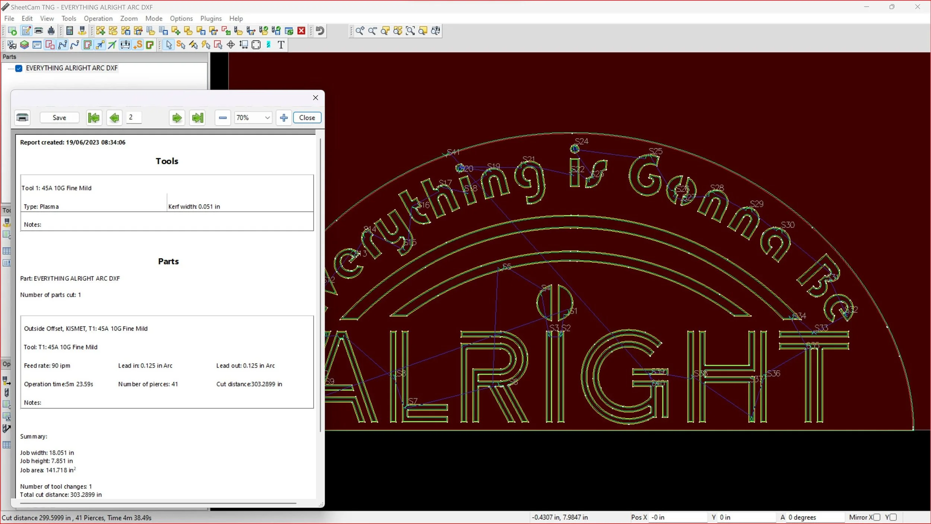
Task: Click the Job report toolbar icon
Action: (x=26, y=31)
